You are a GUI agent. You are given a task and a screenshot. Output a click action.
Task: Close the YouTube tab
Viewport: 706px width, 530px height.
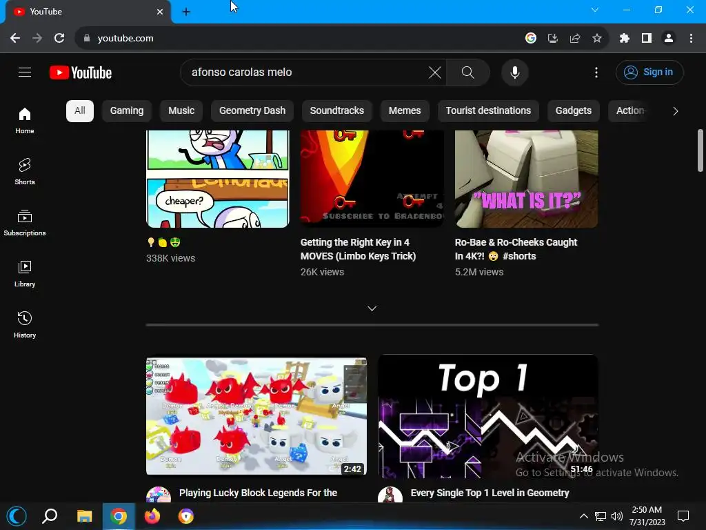click(x=160, y=12)
